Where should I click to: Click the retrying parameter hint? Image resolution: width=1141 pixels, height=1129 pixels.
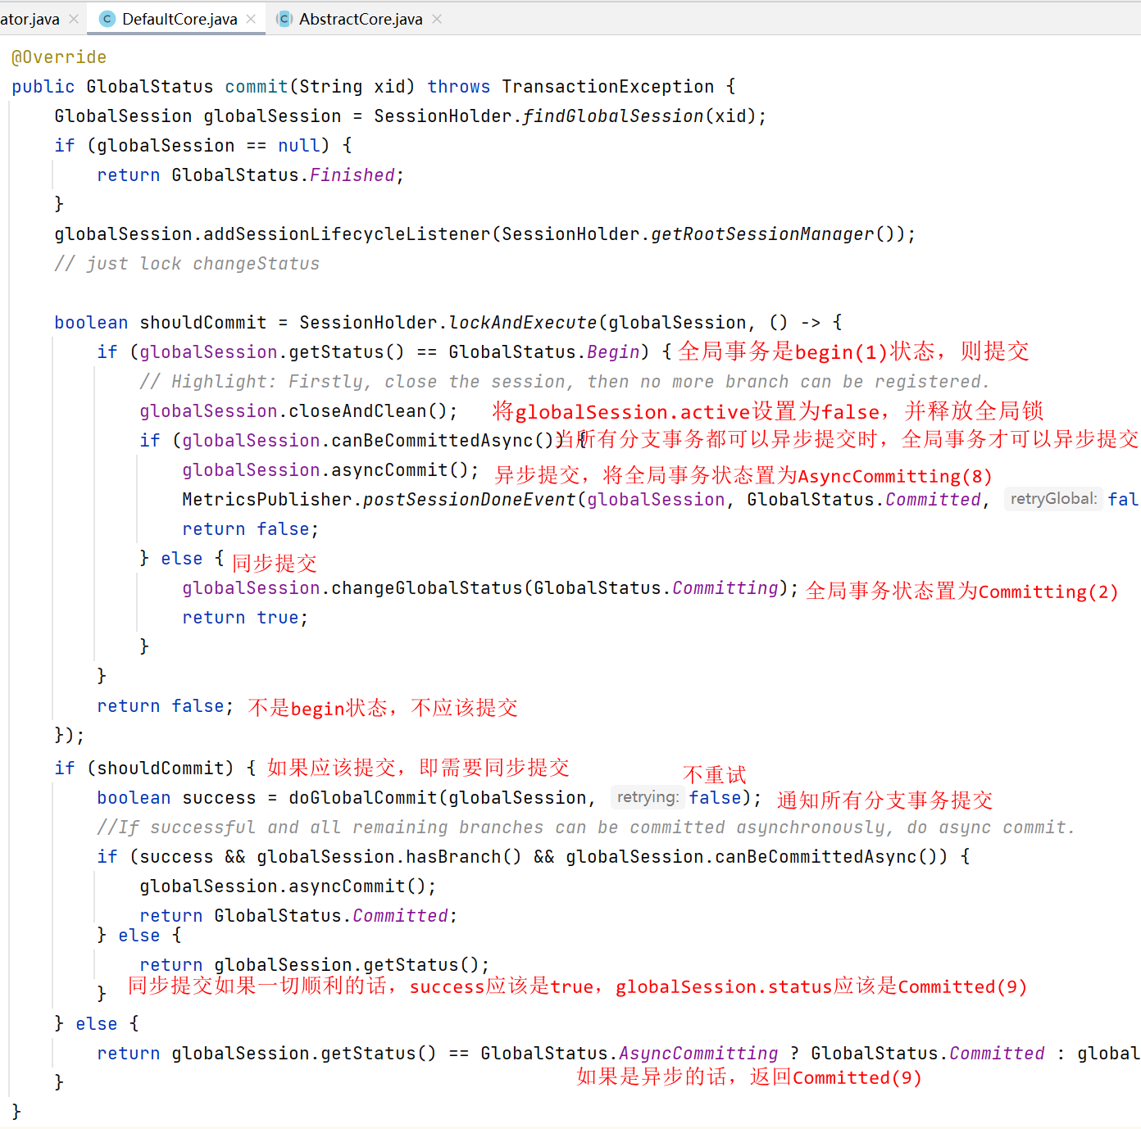(x=648, y=797)
